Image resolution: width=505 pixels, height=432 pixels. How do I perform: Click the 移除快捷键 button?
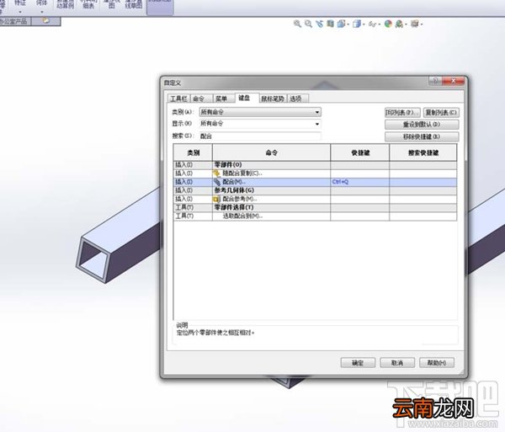coord(422,136)
